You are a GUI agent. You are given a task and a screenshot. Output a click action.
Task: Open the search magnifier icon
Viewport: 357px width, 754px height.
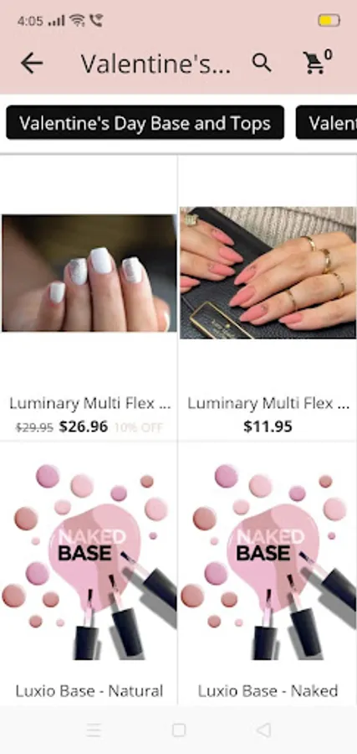coord(262,63)
